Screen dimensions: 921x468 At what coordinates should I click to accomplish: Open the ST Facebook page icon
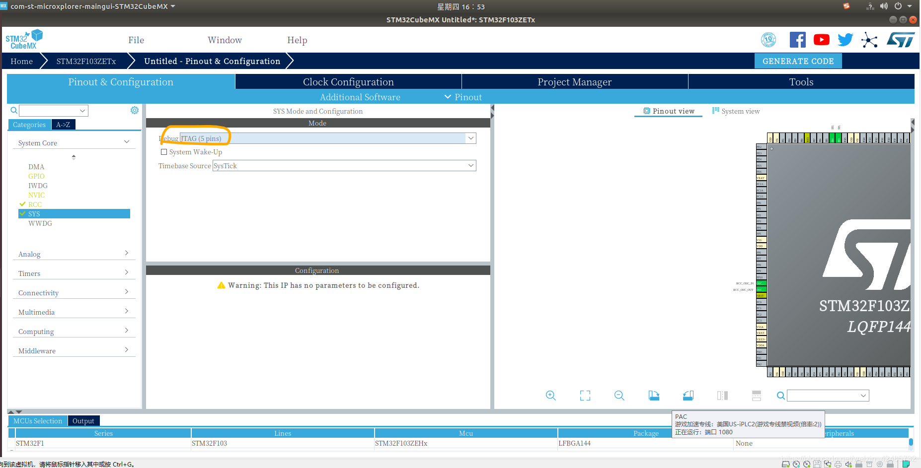797,40
